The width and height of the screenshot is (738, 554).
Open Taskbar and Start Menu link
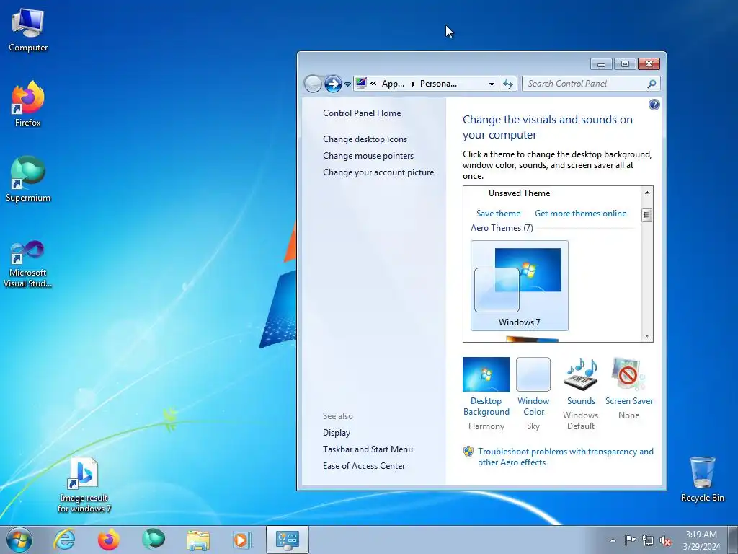tap(368, 449)
